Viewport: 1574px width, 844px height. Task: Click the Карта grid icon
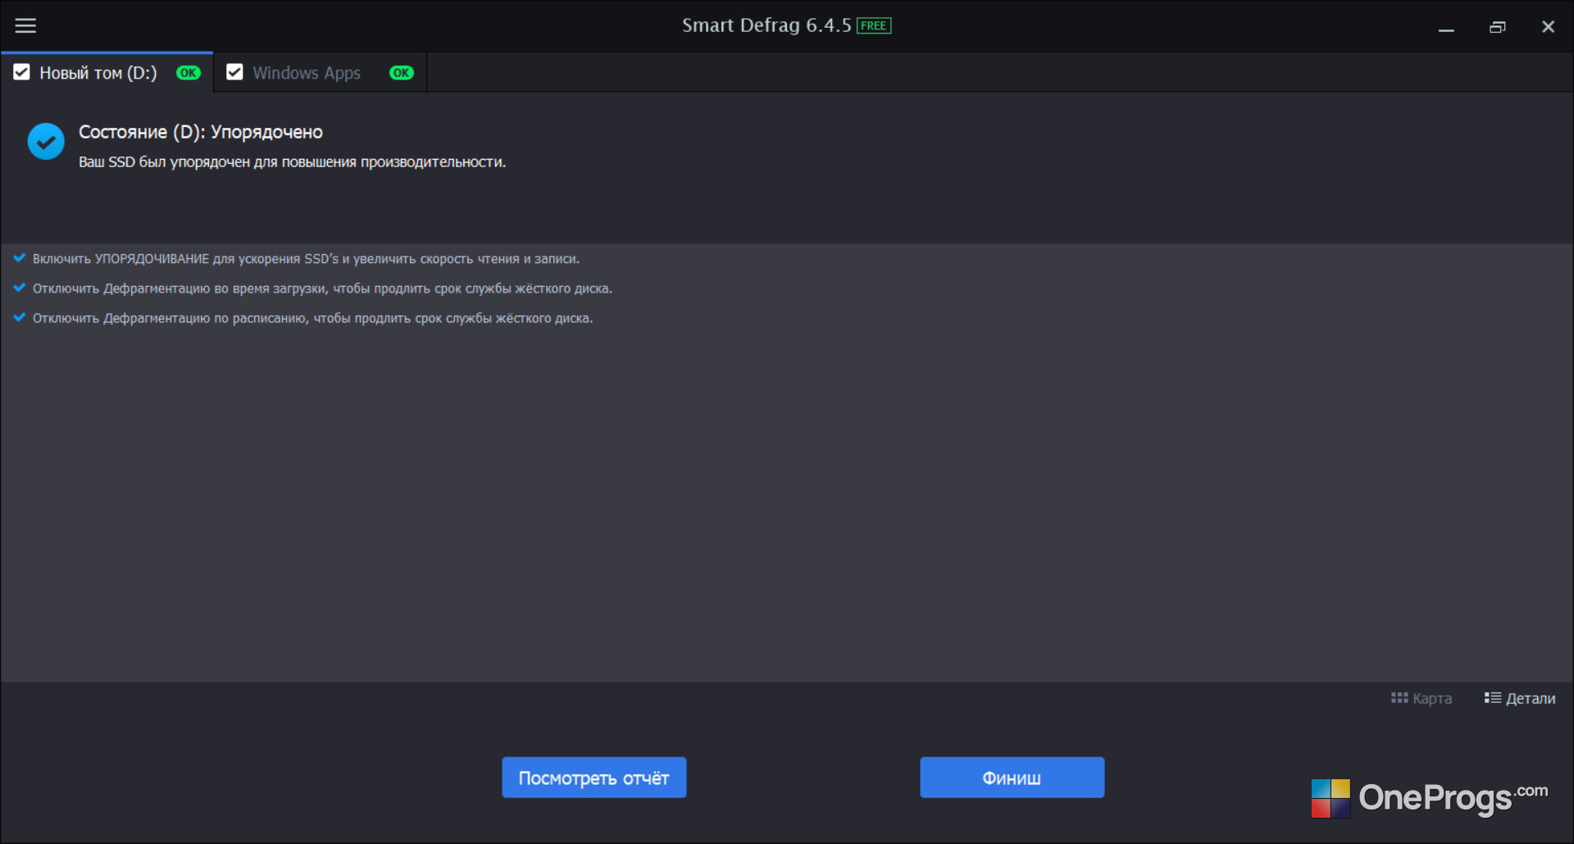pos(1399,698)
